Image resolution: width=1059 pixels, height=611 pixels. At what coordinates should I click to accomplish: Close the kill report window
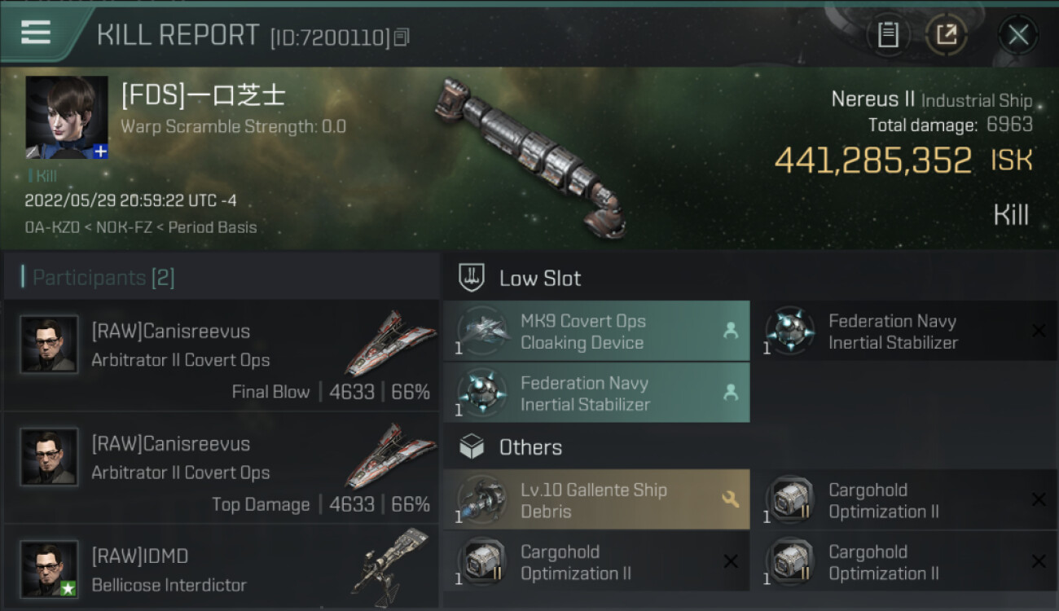coord(1017,35)
